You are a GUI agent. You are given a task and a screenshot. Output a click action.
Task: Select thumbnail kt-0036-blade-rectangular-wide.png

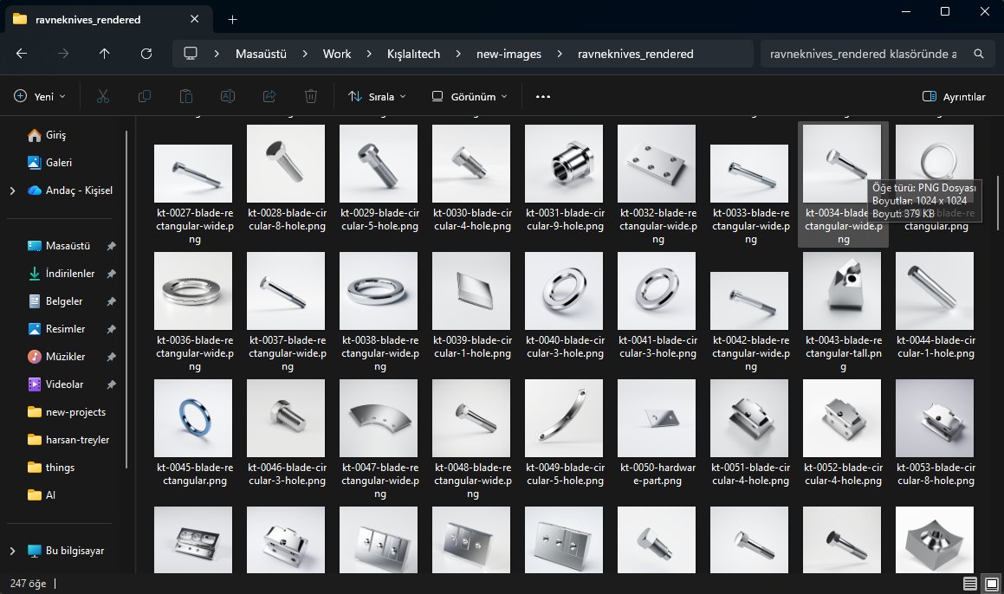(193, 291)
